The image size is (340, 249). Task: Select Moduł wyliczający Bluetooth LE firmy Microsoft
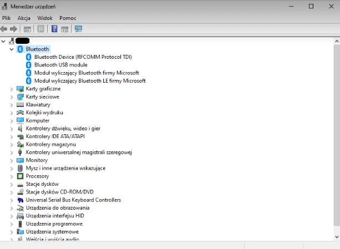point(89,80)
